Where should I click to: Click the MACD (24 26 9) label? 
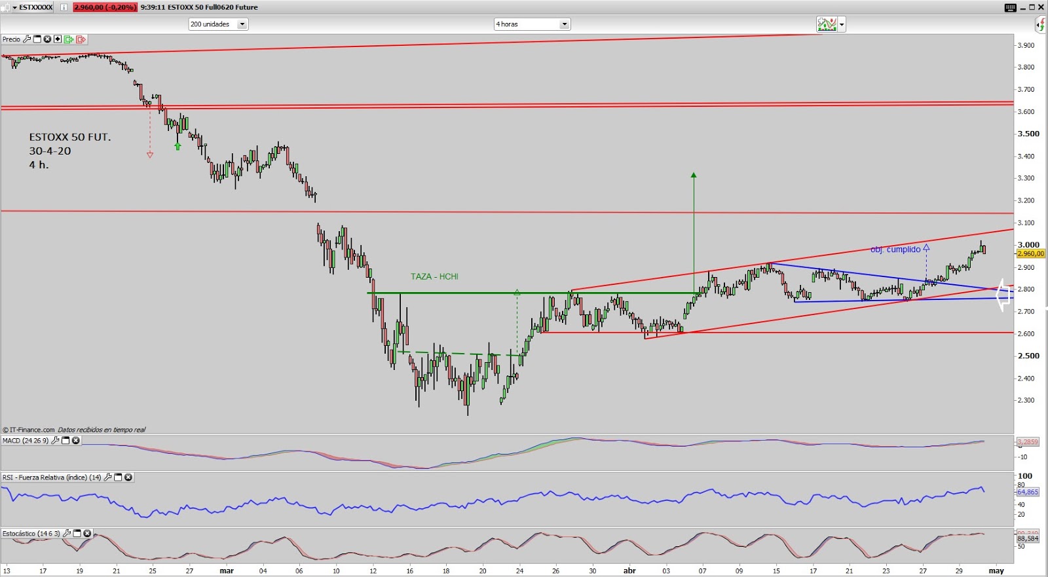click(26, 441)
